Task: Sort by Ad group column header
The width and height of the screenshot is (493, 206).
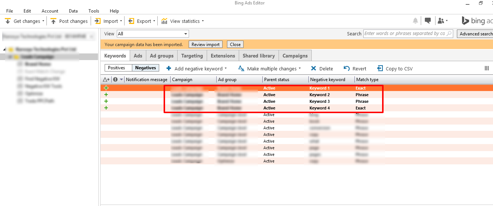Action: tap(239, 79)
